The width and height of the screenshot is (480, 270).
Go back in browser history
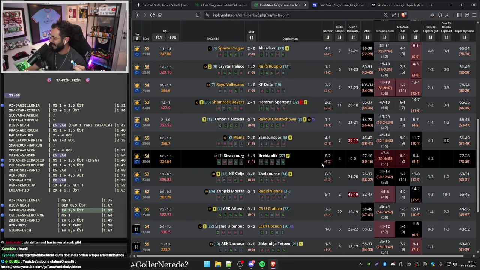[138, 15]
